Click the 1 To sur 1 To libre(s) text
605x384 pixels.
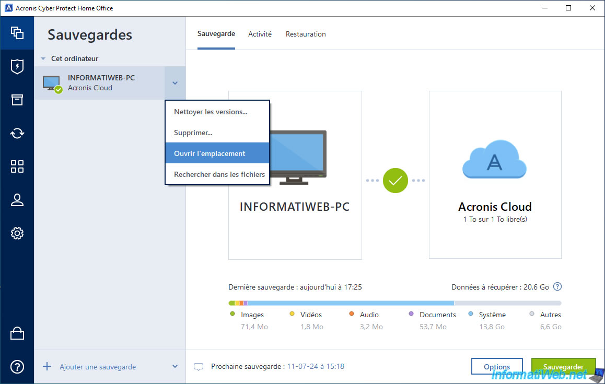click(x=495, y=219)
